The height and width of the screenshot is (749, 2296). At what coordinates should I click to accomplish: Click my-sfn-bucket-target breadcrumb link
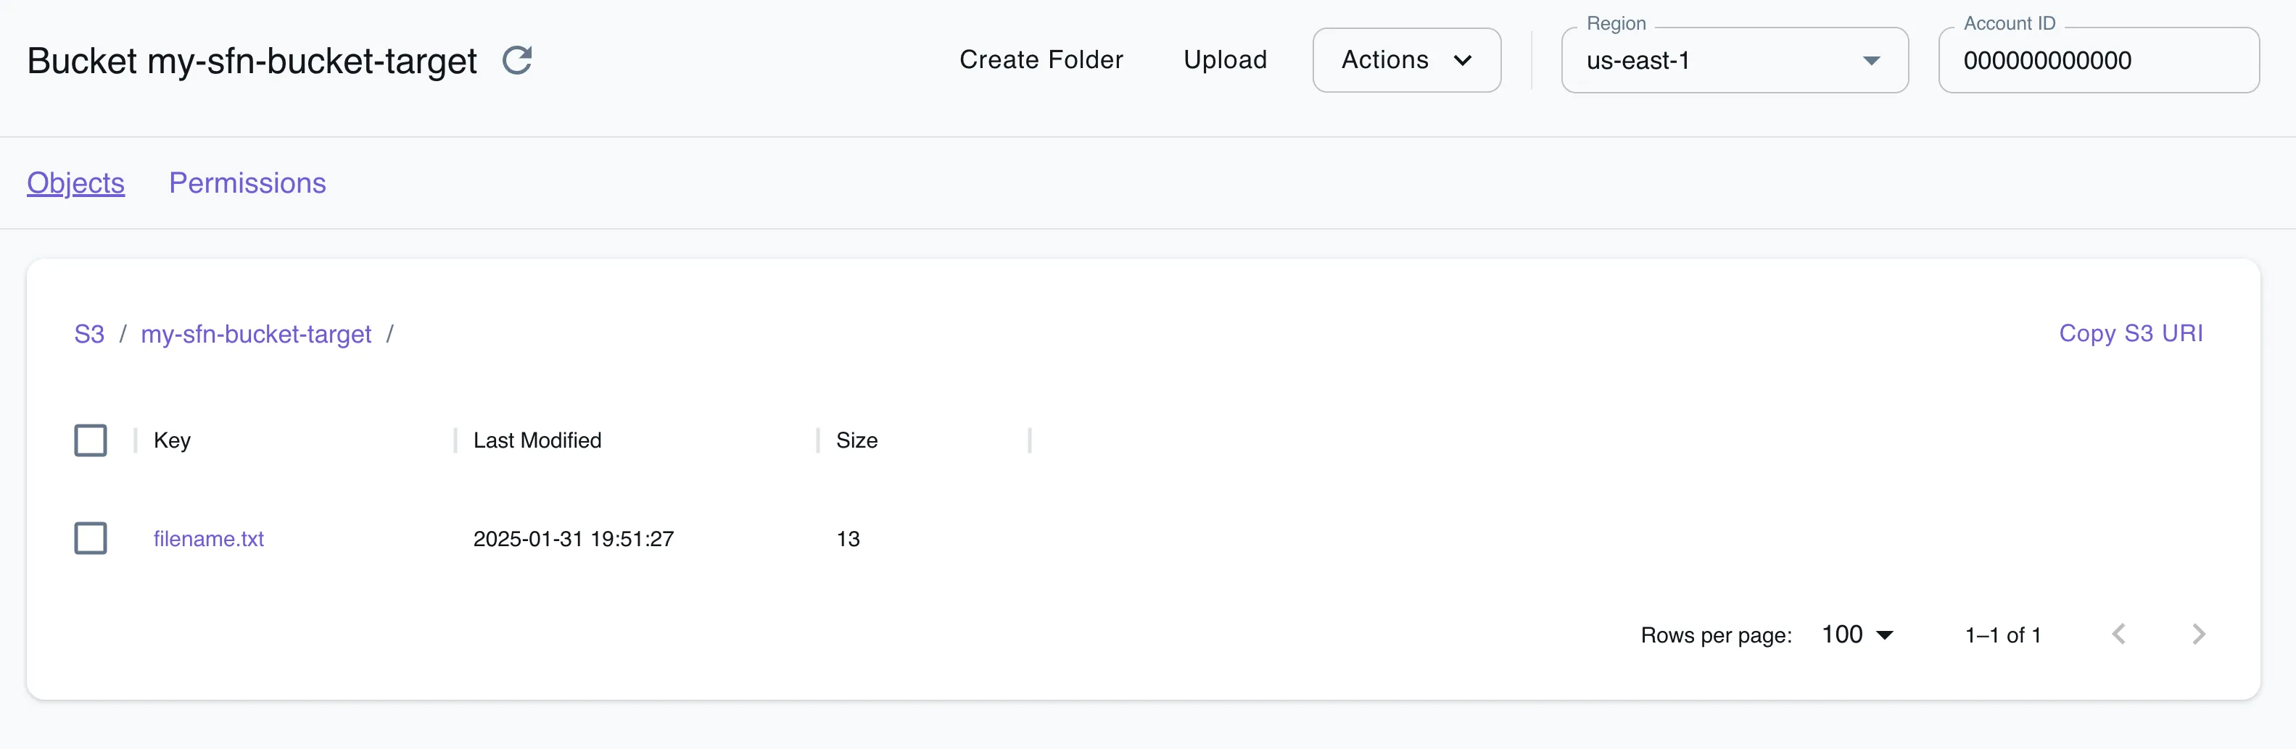[x=256, y=334]
